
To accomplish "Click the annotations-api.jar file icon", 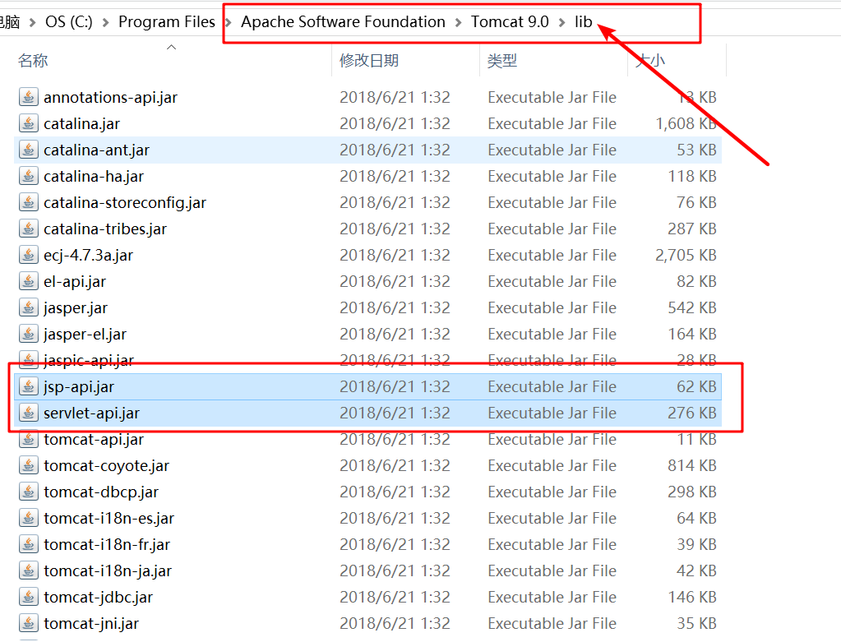I will pos(29,97).
